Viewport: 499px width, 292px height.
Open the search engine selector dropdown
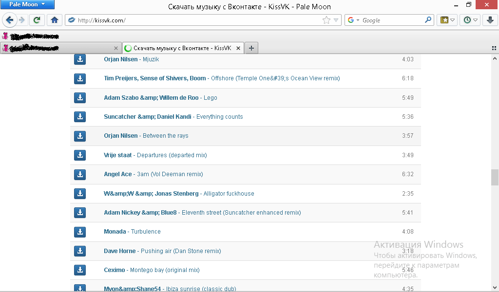pos(353,20)
